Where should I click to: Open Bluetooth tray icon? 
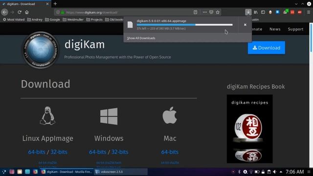click(x=239, y=172)
